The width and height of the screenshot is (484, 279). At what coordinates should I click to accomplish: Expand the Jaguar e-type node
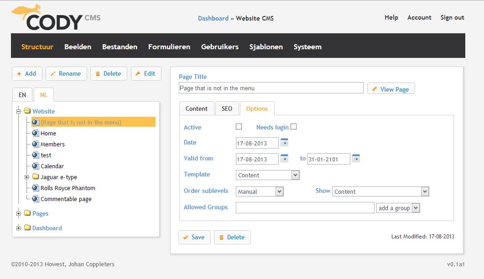click(27, 177)
